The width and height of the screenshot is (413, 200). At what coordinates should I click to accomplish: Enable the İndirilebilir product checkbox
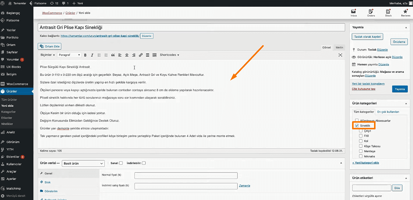click(x=144, y=163)
